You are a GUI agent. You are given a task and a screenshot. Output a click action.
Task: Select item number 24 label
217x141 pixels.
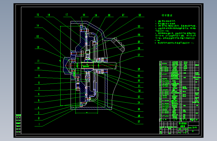pos(139,35)
